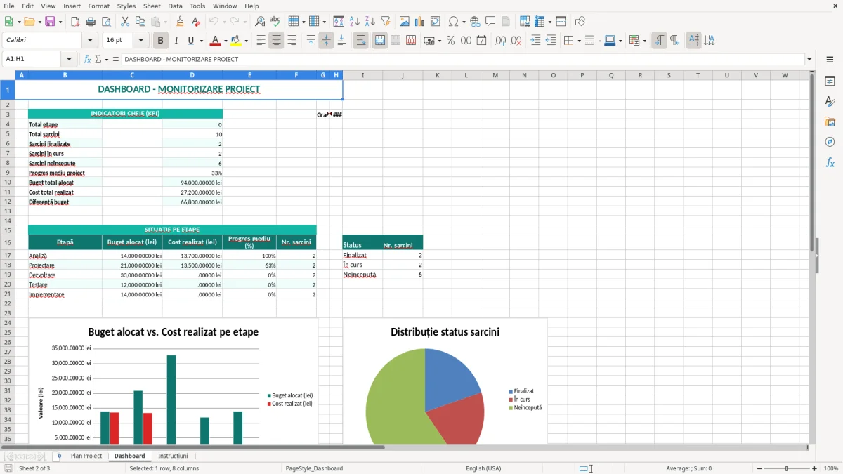
Task: Apply the yellow background color swatch
Action: [236, 41]
